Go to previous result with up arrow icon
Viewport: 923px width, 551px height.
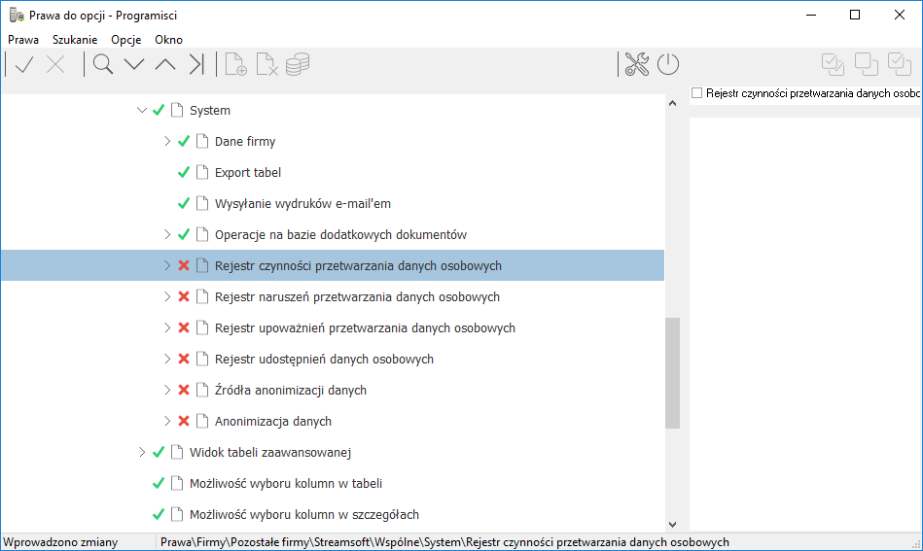[165, 64]
